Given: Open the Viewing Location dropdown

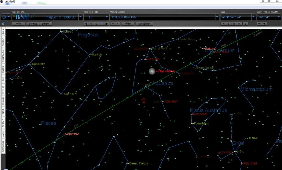Looking at the screenshot, I should pos(217,17).
